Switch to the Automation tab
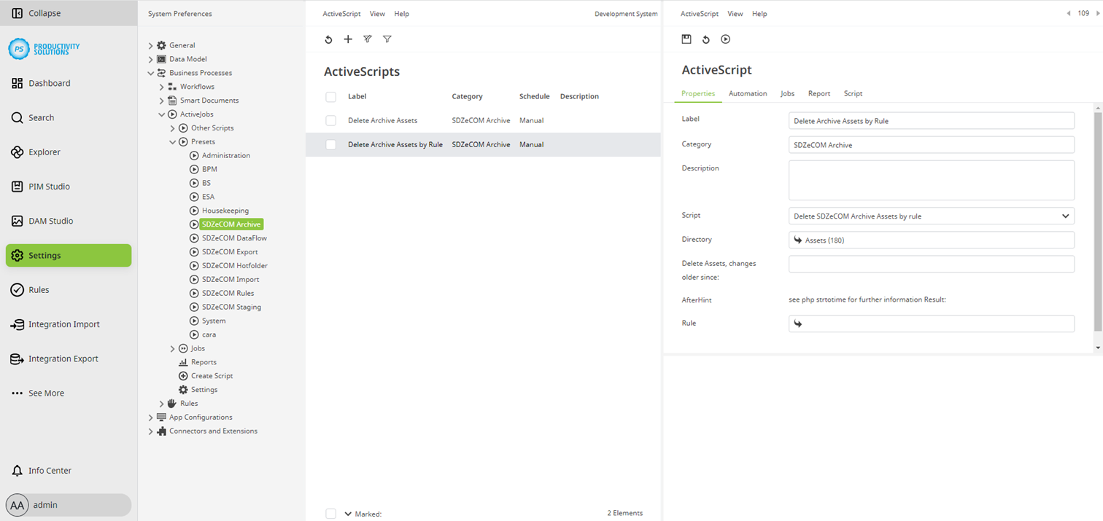Viewport: 1103px width, 521px height. (747, 93)
